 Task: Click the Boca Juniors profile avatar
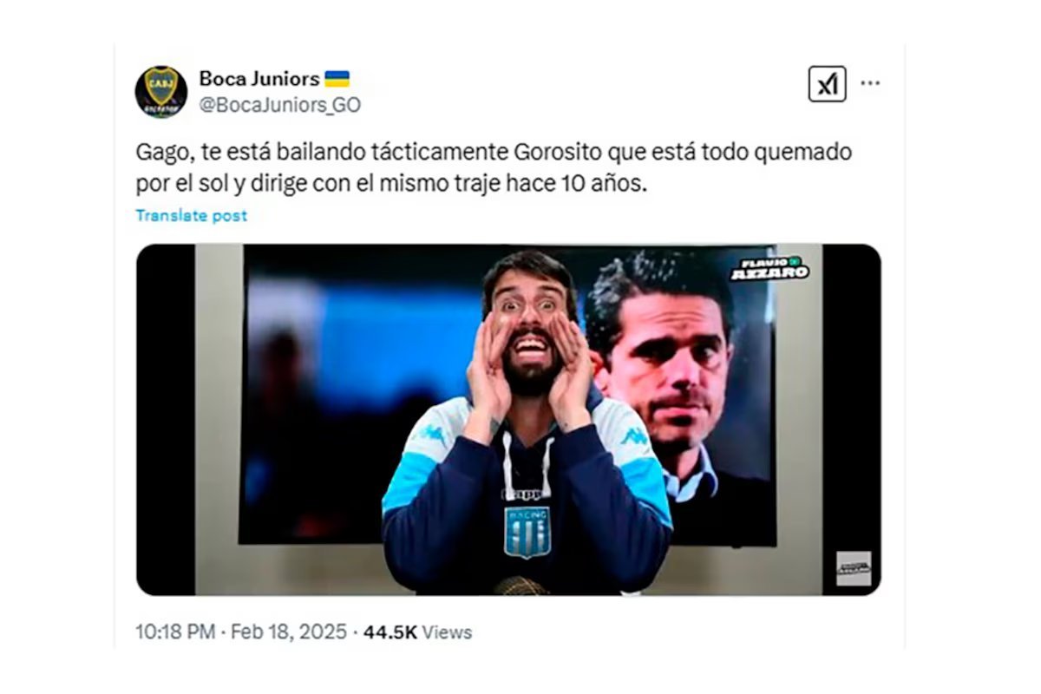(x=161, y=92)
